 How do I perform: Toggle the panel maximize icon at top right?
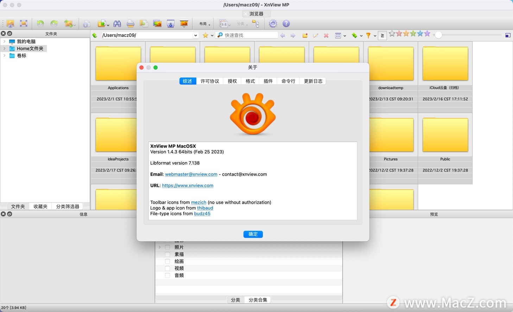tap(508, 35)
